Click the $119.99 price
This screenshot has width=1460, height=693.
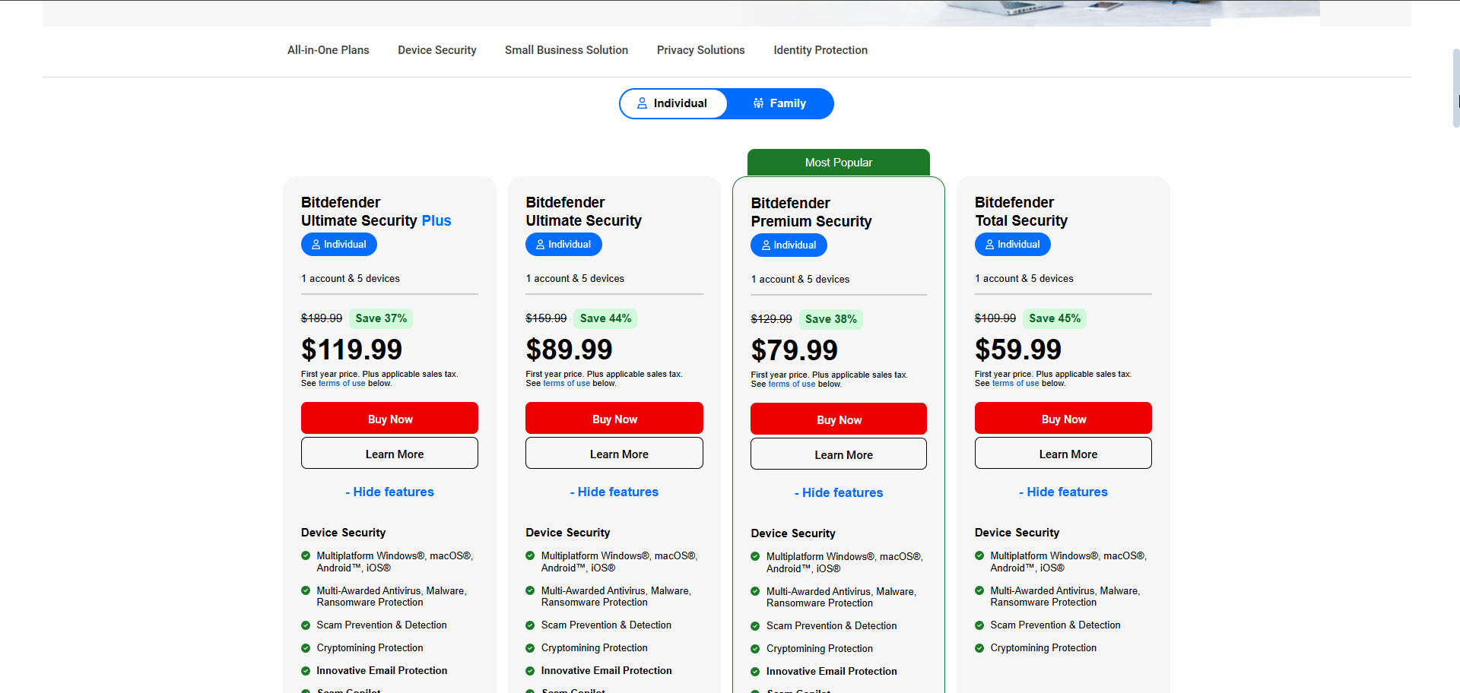351,350
